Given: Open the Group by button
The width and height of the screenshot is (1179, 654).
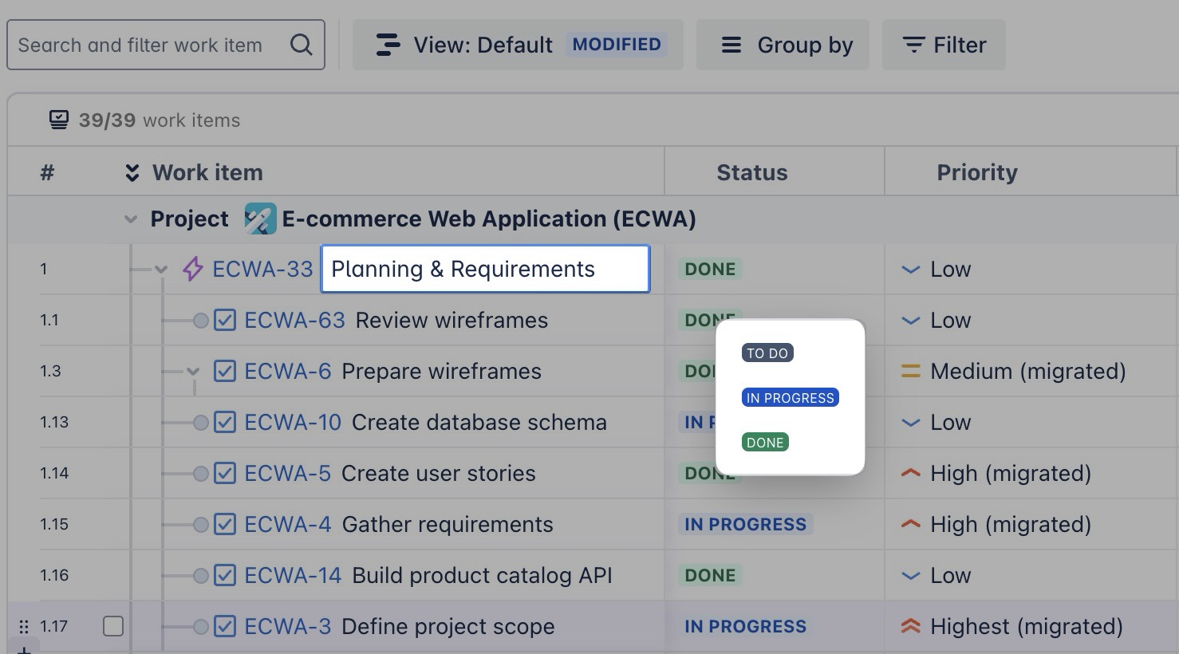Looking at the screenshot, I should 782,45.
